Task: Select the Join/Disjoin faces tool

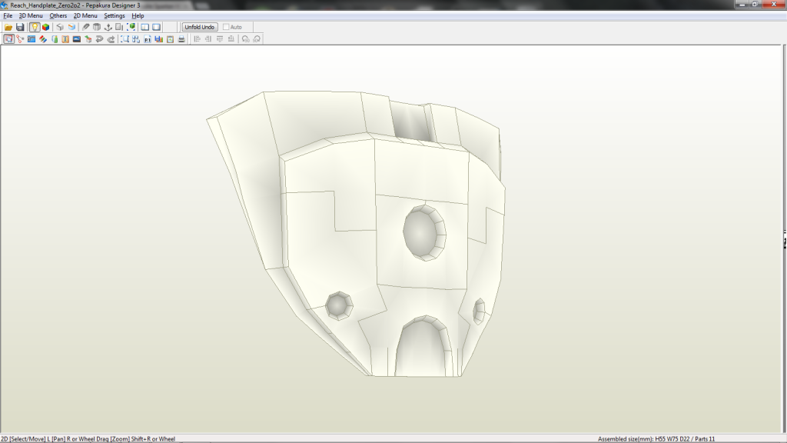Action: tap(20, 39)
